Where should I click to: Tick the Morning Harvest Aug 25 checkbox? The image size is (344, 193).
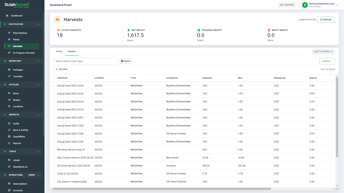pos(54,150)
